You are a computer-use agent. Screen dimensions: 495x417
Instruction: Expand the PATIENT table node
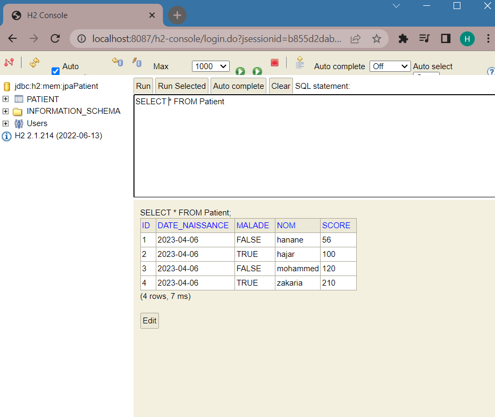tap(5, 99)
